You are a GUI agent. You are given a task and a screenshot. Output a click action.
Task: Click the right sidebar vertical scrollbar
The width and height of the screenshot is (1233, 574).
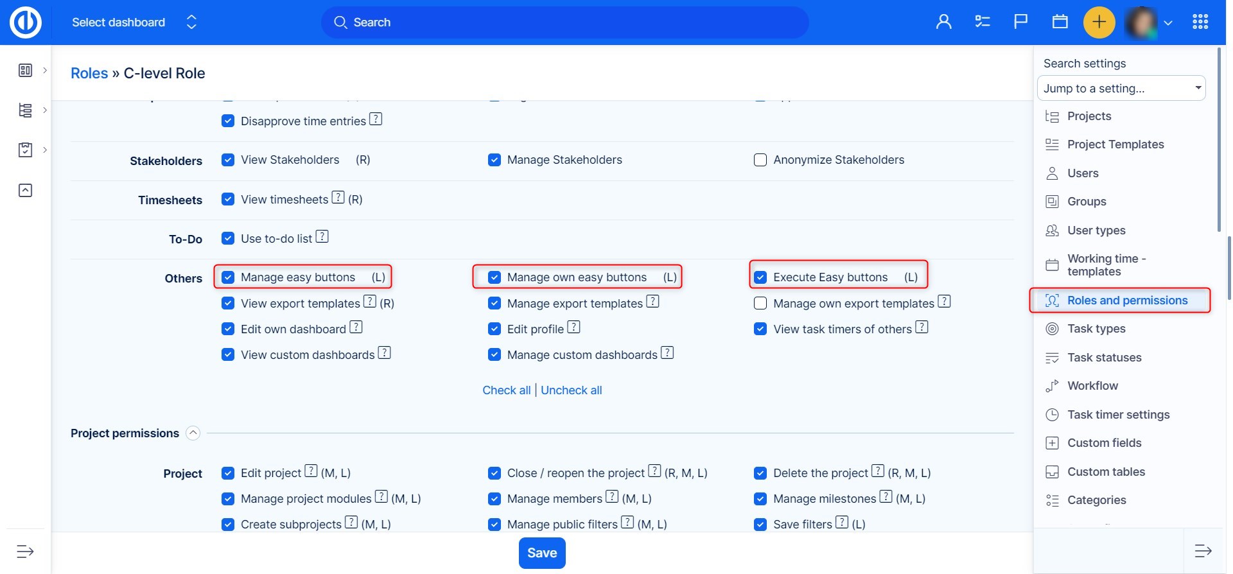pos(1219,141)
